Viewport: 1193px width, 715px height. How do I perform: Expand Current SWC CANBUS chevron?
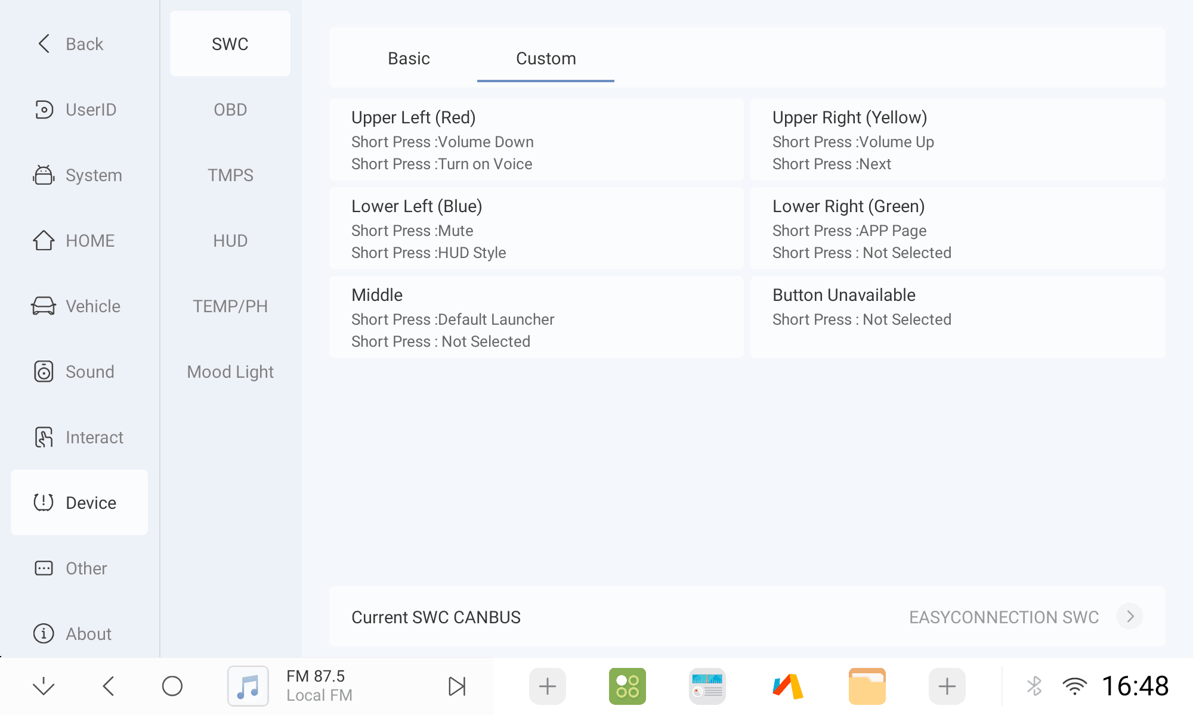pos(1130,617)
